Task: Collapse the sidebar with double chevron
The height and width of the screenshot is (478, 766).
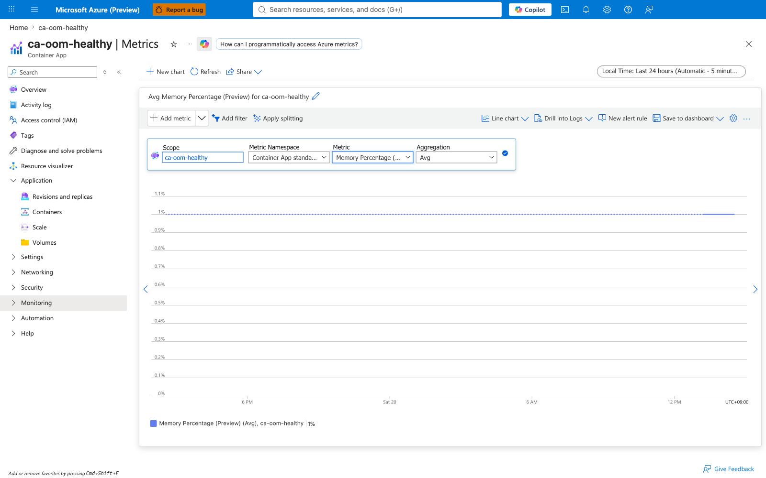Action: [119, 72]
